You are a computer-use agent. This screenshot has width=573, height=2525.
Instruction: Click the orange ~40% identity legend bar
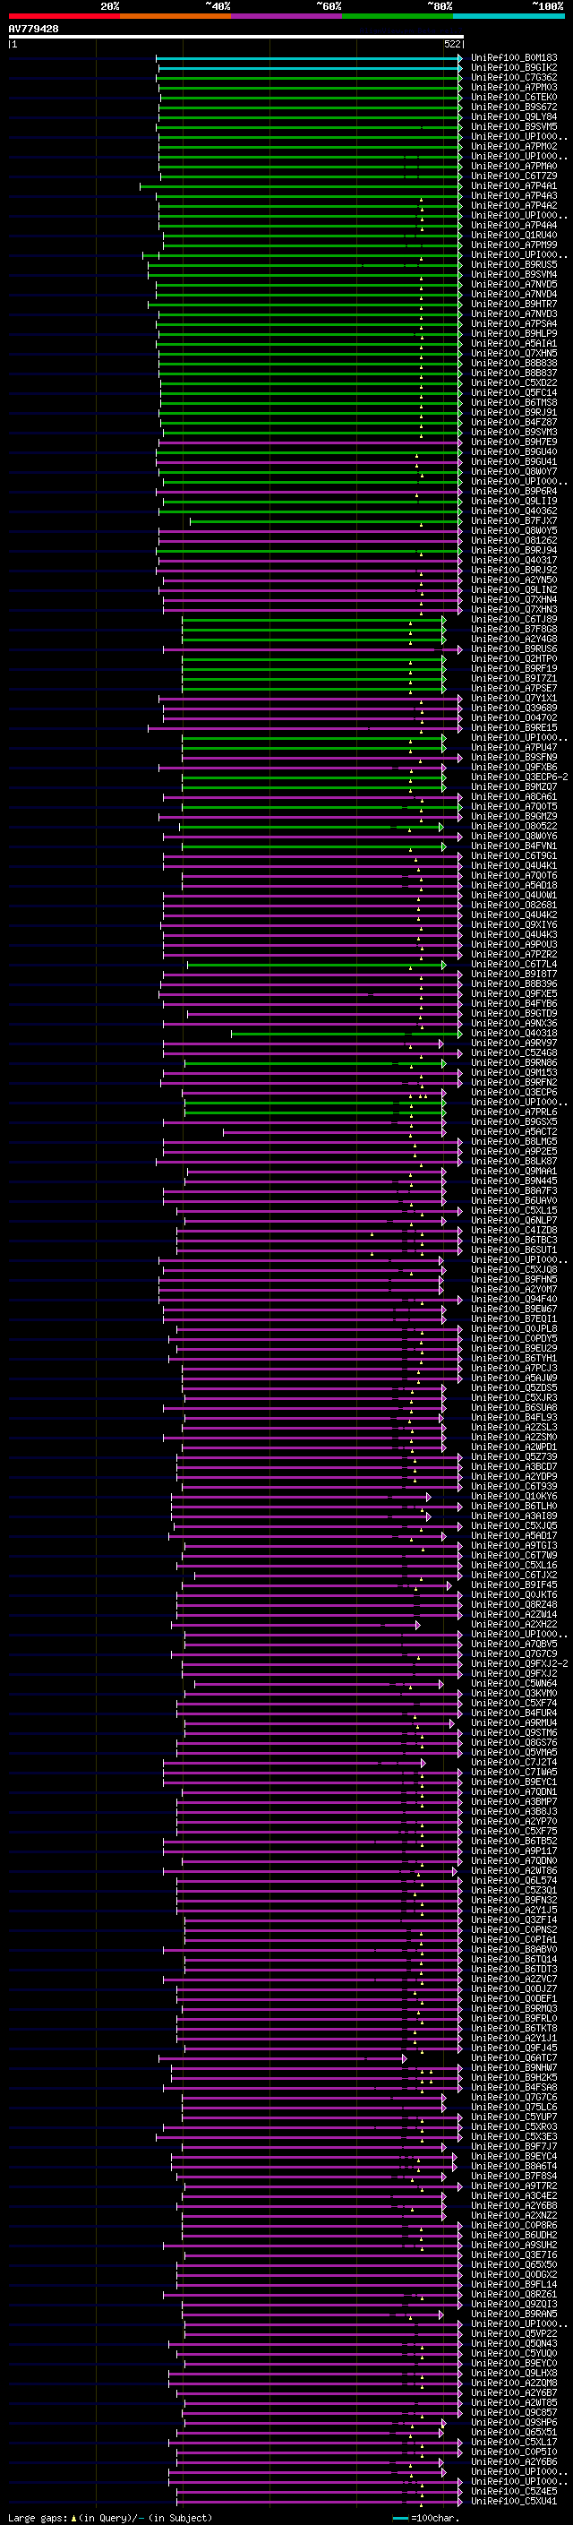175,16
